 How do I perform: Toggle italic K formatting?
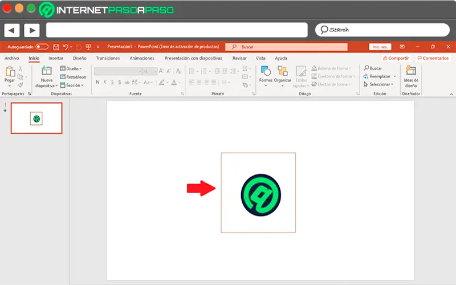point(105,82)
